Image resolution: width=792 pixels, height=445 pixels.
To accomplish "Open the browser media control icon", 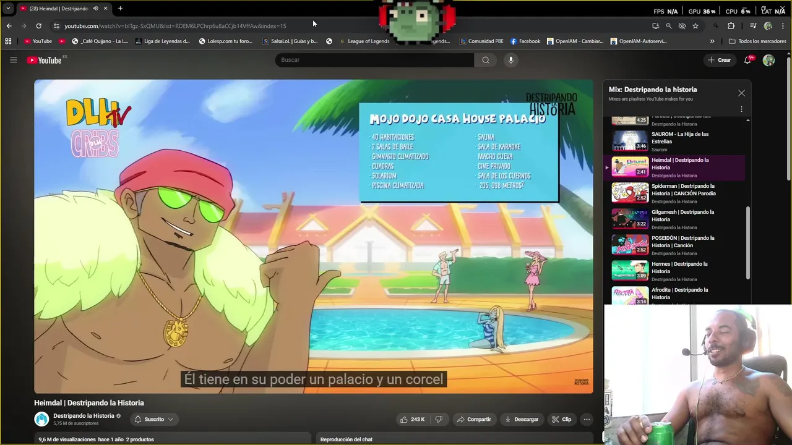I will click(753, 26).
